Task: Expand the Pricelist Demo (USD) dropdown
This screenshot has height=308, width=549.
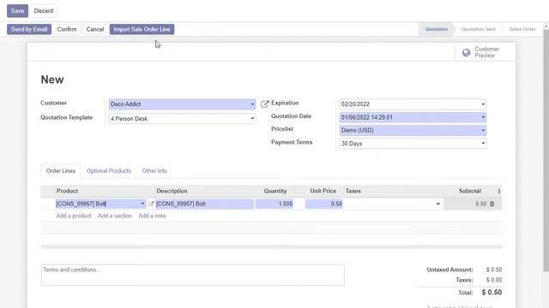Action: tap(483, 130)
